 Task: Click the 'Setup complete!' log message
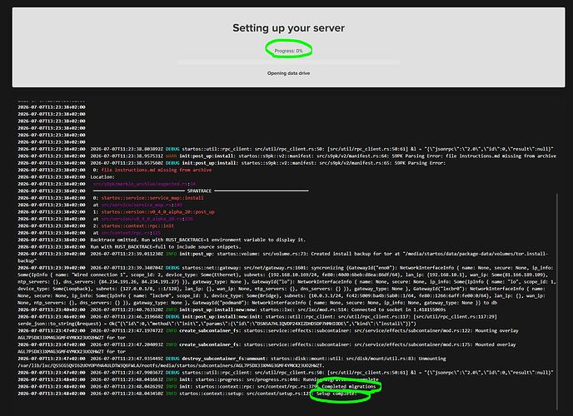point(336,394)
